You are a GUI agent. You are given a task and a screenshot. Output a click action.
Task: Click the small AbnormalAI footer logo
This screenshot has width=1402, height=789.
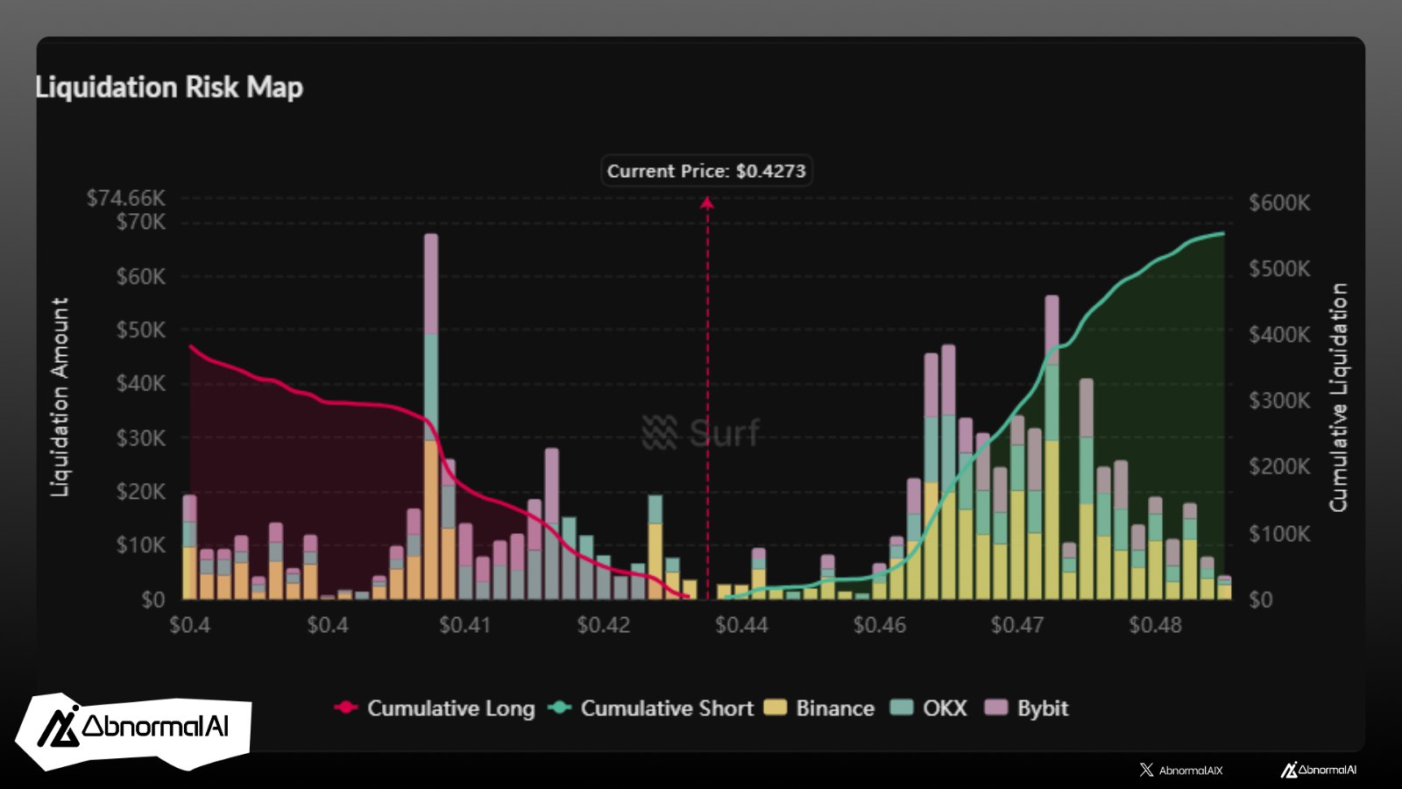click(1318, 770)
